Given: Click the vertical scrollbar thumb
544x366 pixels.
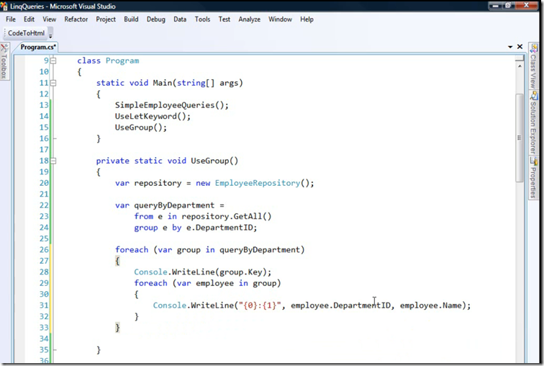Looking at the screenshot, I should (520, 138).
